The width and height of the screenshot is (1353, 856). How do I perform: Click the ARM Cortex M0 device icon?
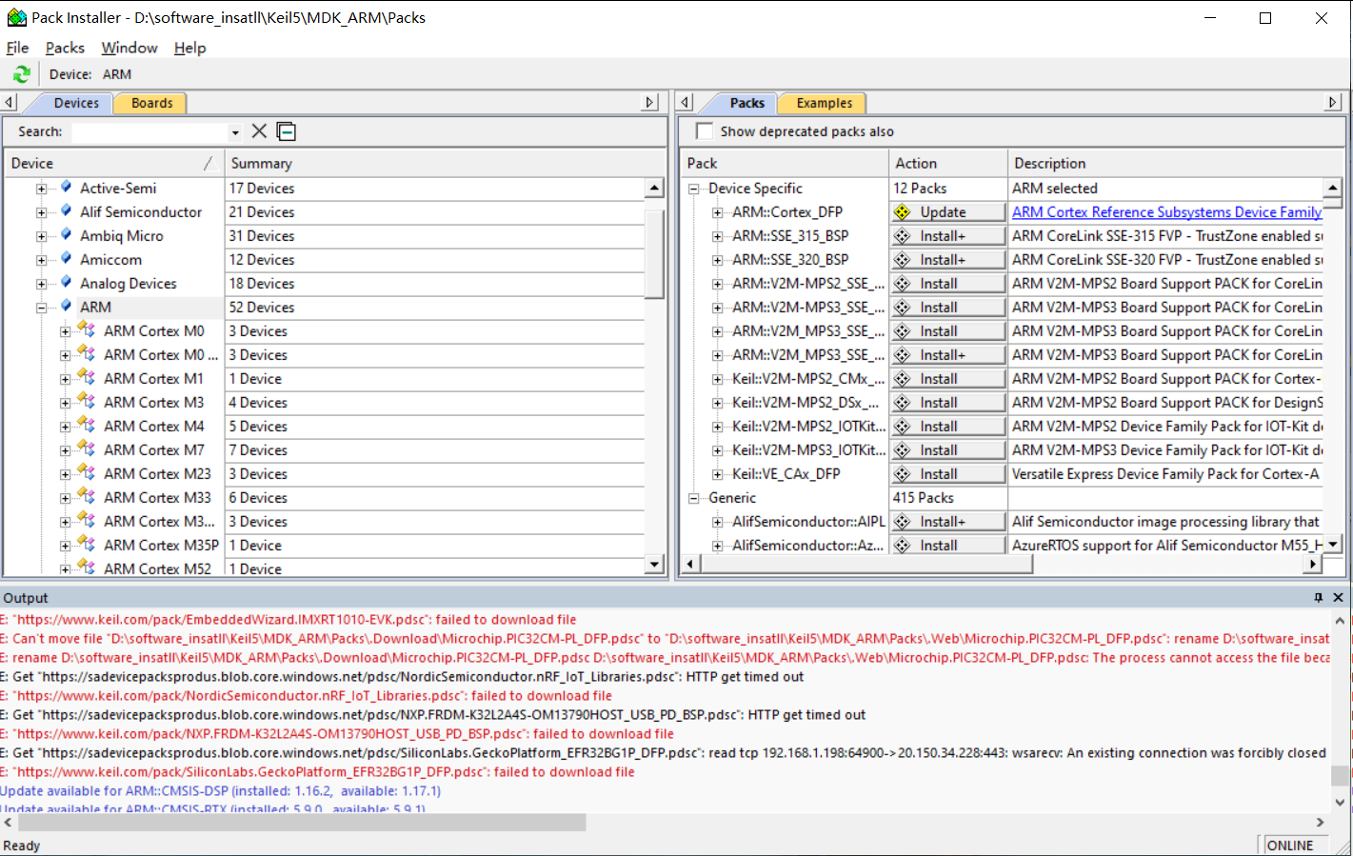click(87, 329)
